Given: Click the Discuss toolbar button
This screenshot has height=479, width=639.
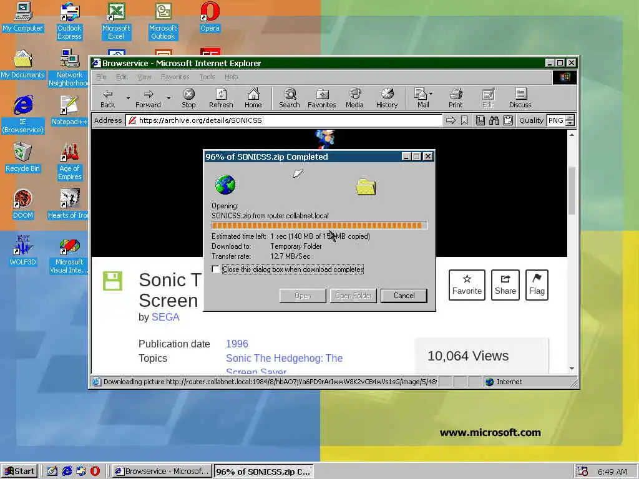Looking at the screenshot, I should [520, 99].
